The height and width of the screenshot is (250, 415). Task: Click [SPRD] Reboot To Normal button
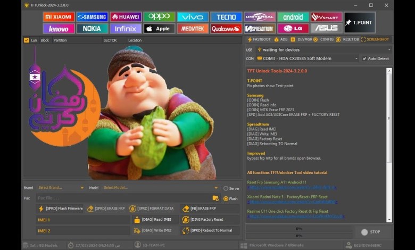[x=210, y=230]
